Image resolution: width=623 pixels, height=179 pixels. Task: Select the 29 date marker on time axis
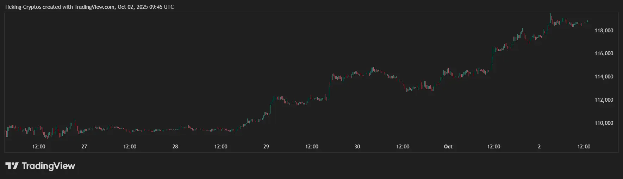click(x=266, y=147)
